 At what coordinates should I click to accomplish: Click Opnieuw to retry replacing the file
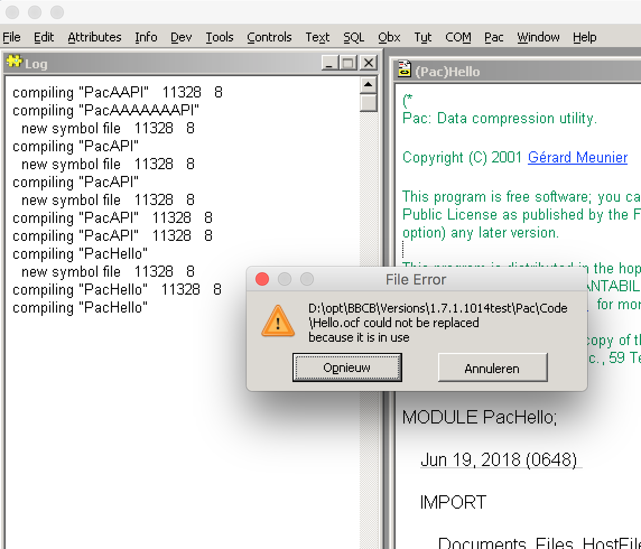[347, 368]
